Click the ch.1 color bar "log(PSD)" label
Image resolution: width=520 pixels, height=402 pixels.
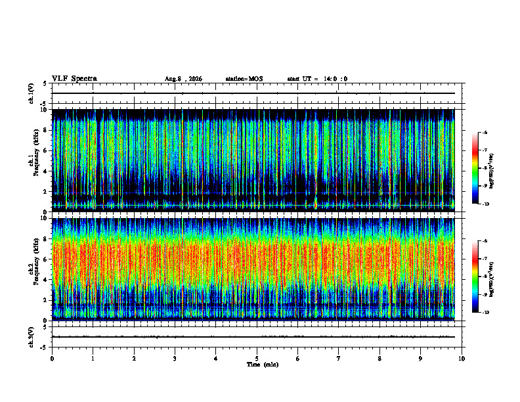(x=492, y=171)
